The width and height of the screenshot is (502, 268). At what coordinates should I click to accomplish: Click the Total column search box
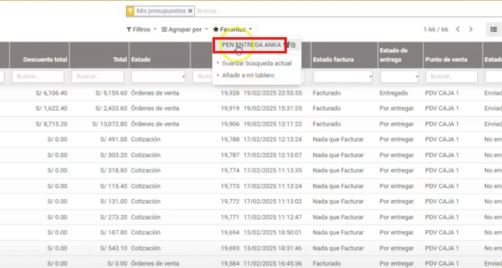[x=98, y=77]
